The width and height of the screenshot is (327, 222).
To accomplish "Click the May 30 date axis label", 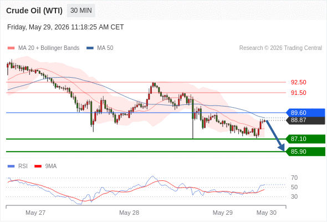I will point(267,213).
